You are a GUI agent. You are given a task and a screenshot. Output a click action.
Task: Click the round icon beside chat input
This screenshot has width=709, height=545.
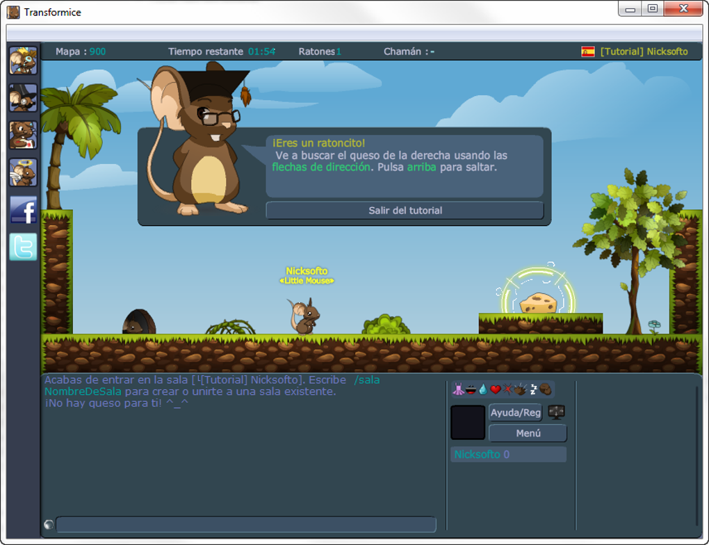[49, 525]
